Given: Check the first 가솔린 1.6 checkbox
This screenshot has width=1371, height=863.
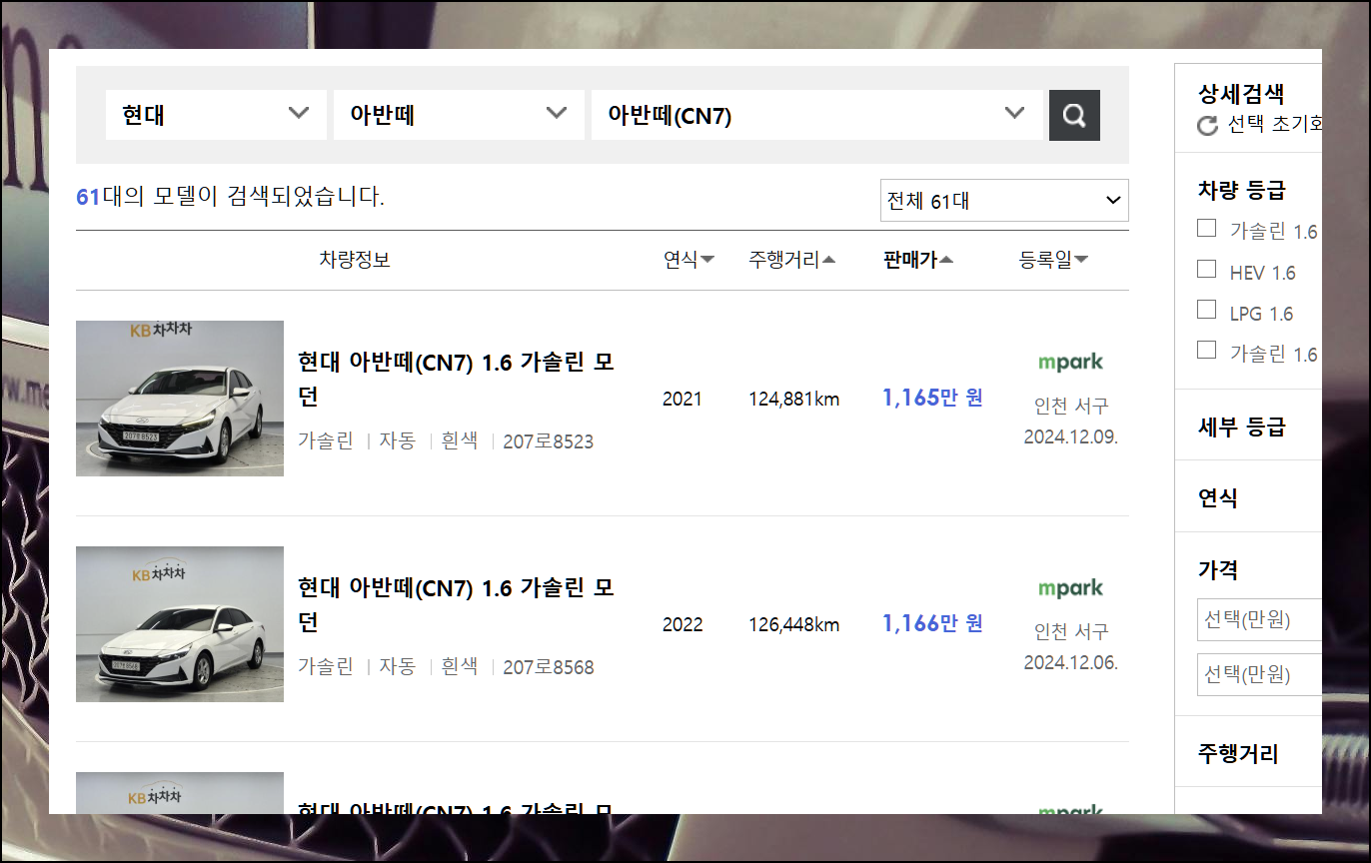Looking at the screenshot, I should (1207, 229).
